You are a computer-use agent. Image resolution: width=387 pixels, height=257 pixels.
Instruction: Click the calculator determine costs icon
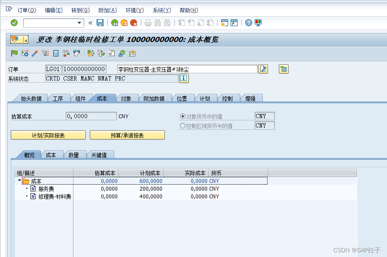pos(56,53)
